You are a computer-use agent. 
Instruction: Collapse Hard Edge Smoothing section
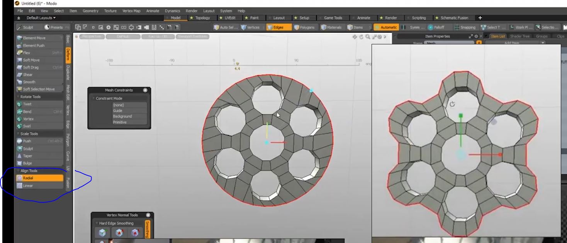(x=96, y=223)
